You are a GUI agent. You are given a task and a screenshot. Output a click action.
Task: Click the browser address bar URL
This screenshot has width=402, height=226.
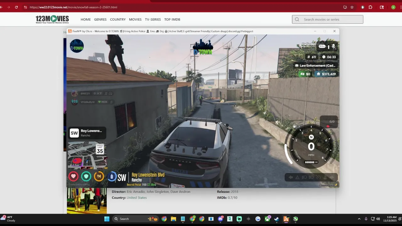(x=73, y=7)
